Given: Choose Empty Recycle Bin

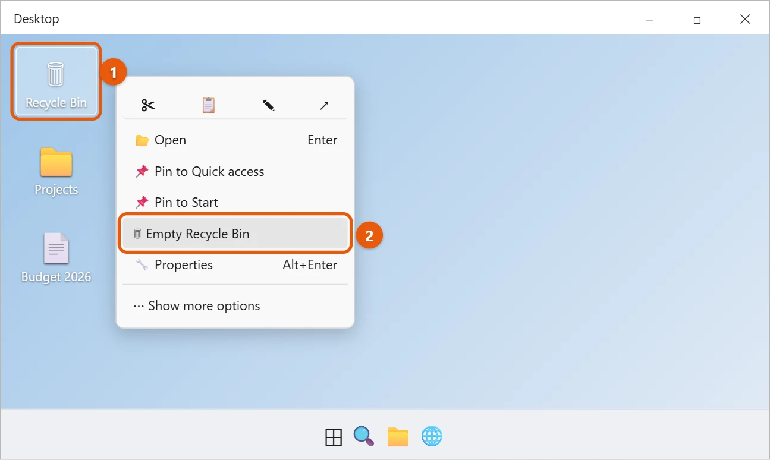Looking at the screenshot, I should [235, 234].
